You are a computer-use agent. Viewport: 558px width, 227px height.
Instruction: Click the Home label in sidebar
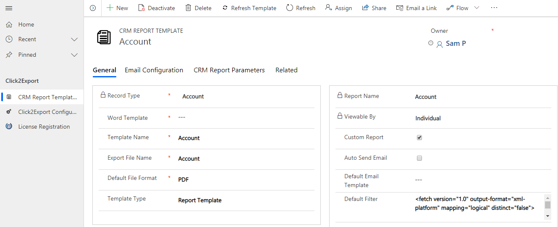point(26,24)
